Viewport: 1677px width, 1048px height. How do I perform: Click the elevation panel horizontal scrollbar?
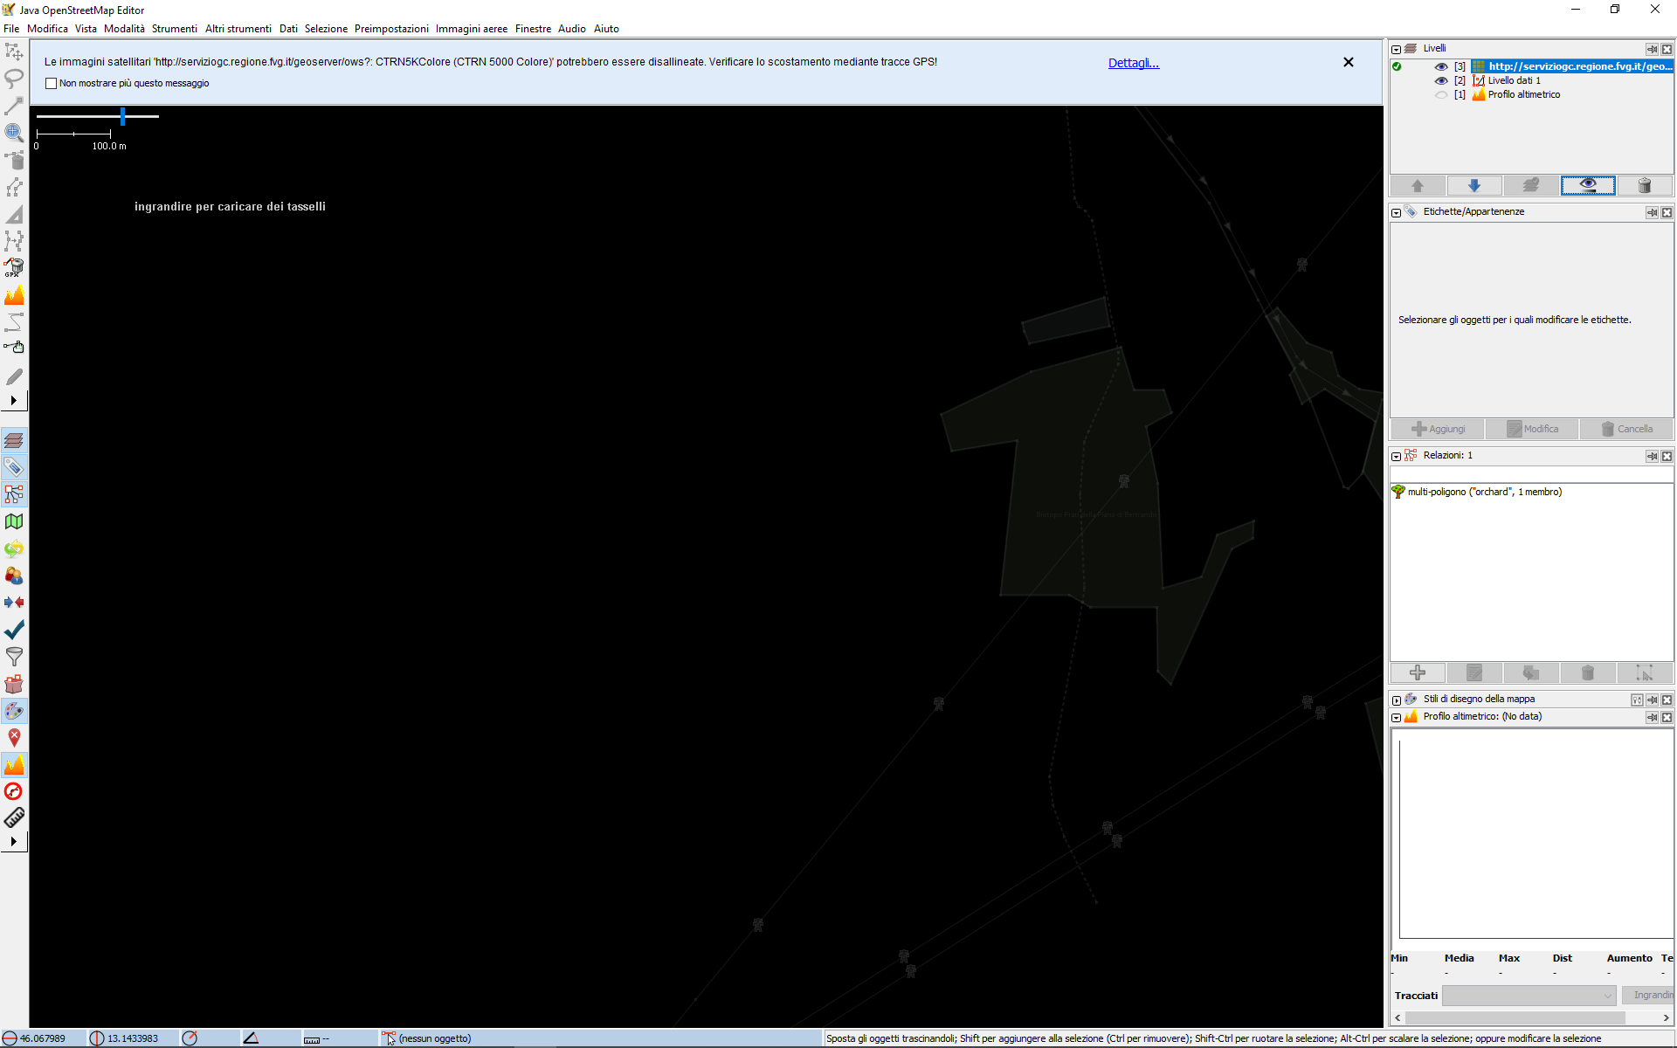1515,1018
